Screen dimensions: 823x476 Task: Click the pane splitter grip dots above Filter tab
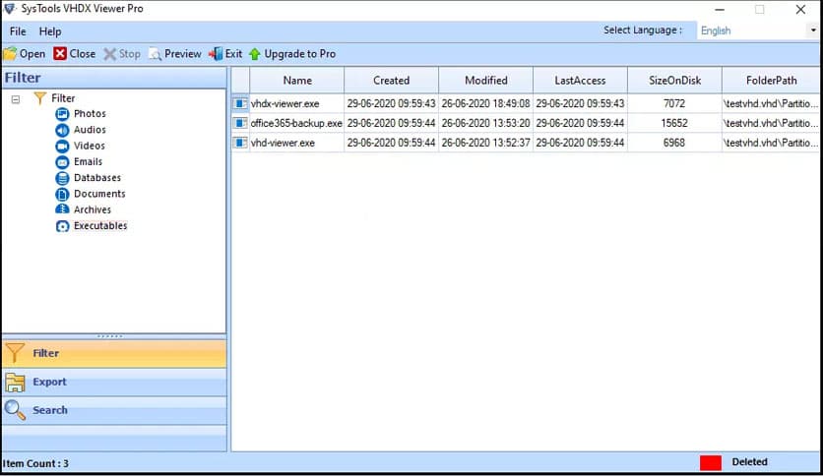click(x=110, y=336)
